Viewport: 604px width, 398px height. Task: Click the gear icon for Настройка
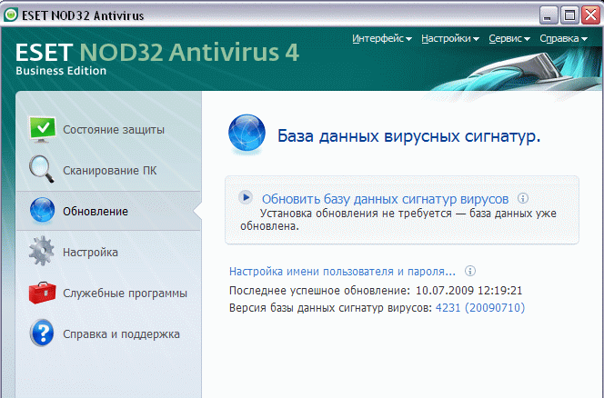[x=42, y=251]
